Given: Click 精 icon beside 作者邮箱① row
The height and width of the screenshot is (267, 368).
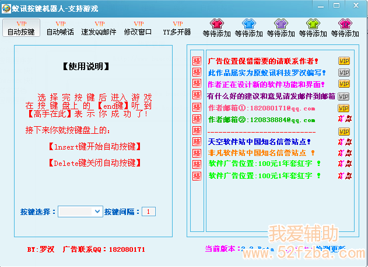Looking at the screenshot, I should click(x=197, y=107).
